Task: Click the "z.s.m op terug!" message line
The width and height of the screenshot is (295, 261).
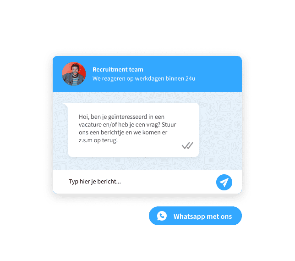Action: point(98,140)
